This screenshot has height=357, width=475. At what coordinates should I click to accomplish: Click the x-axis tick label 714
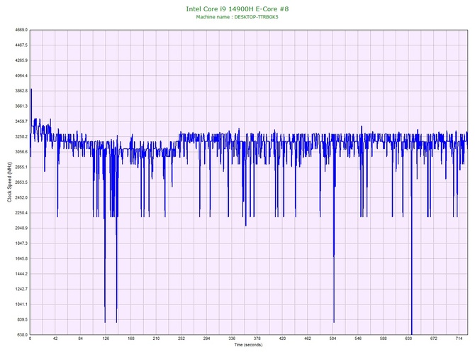pos(459,339)
